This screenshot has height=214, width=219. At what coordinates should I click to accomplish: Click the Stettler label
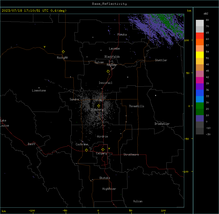161,60
